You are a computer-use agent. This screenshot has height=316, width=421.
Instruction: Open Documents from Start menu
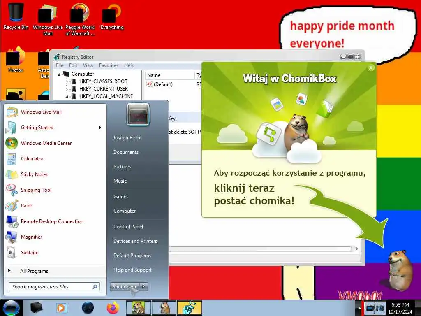[126, 152]
